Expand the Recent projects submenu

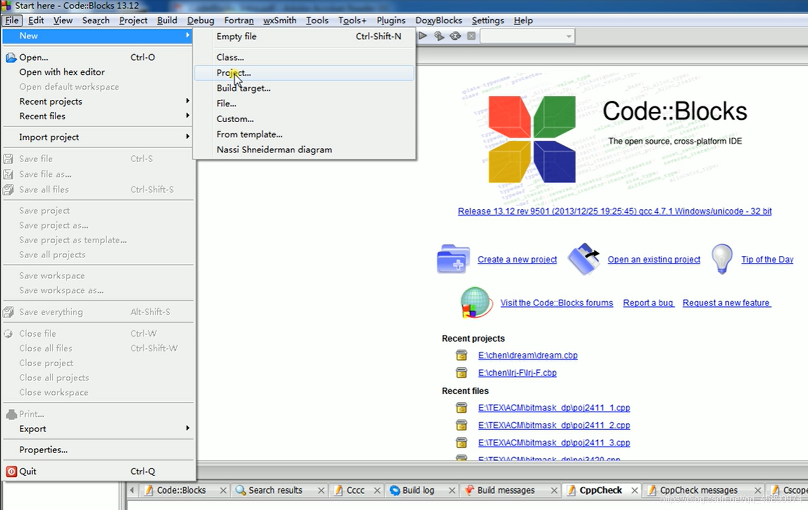[x=188, y=101]
